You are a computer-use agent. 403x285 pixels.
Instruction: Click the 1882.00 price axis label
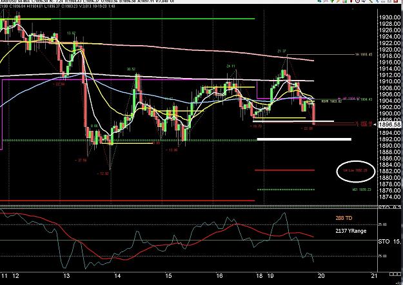[390, 171]
